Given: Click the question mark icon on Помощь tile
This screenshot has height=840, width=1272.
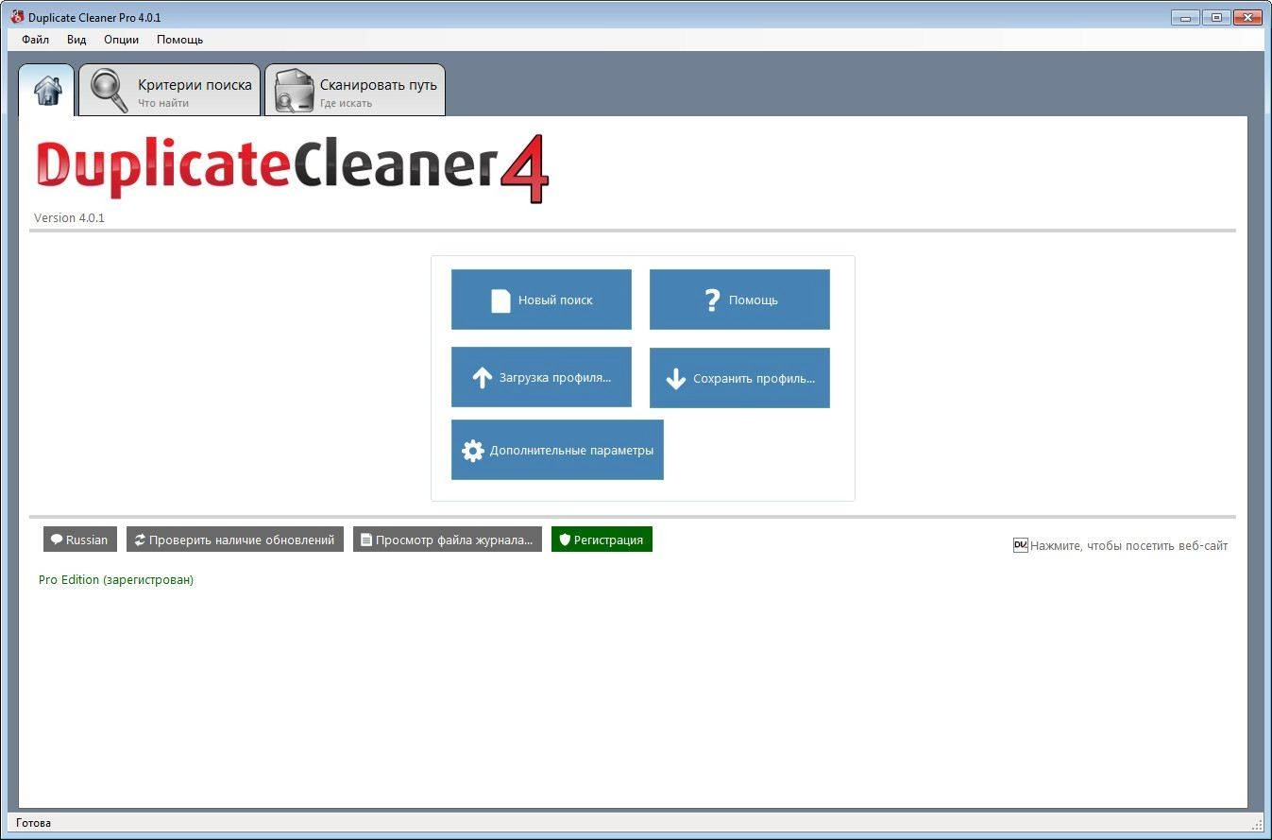Looking at the screenshot, I should coord(713,300).
